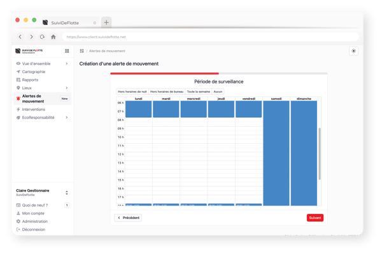Expand EcoResponsabilité chevron
Image resolution: width=382 pixels, height=254 pixels.
click(67, 117)
